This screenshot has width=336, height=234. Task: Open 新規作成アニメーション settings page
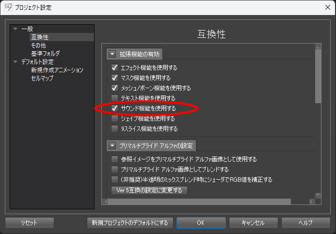point(57,70)
